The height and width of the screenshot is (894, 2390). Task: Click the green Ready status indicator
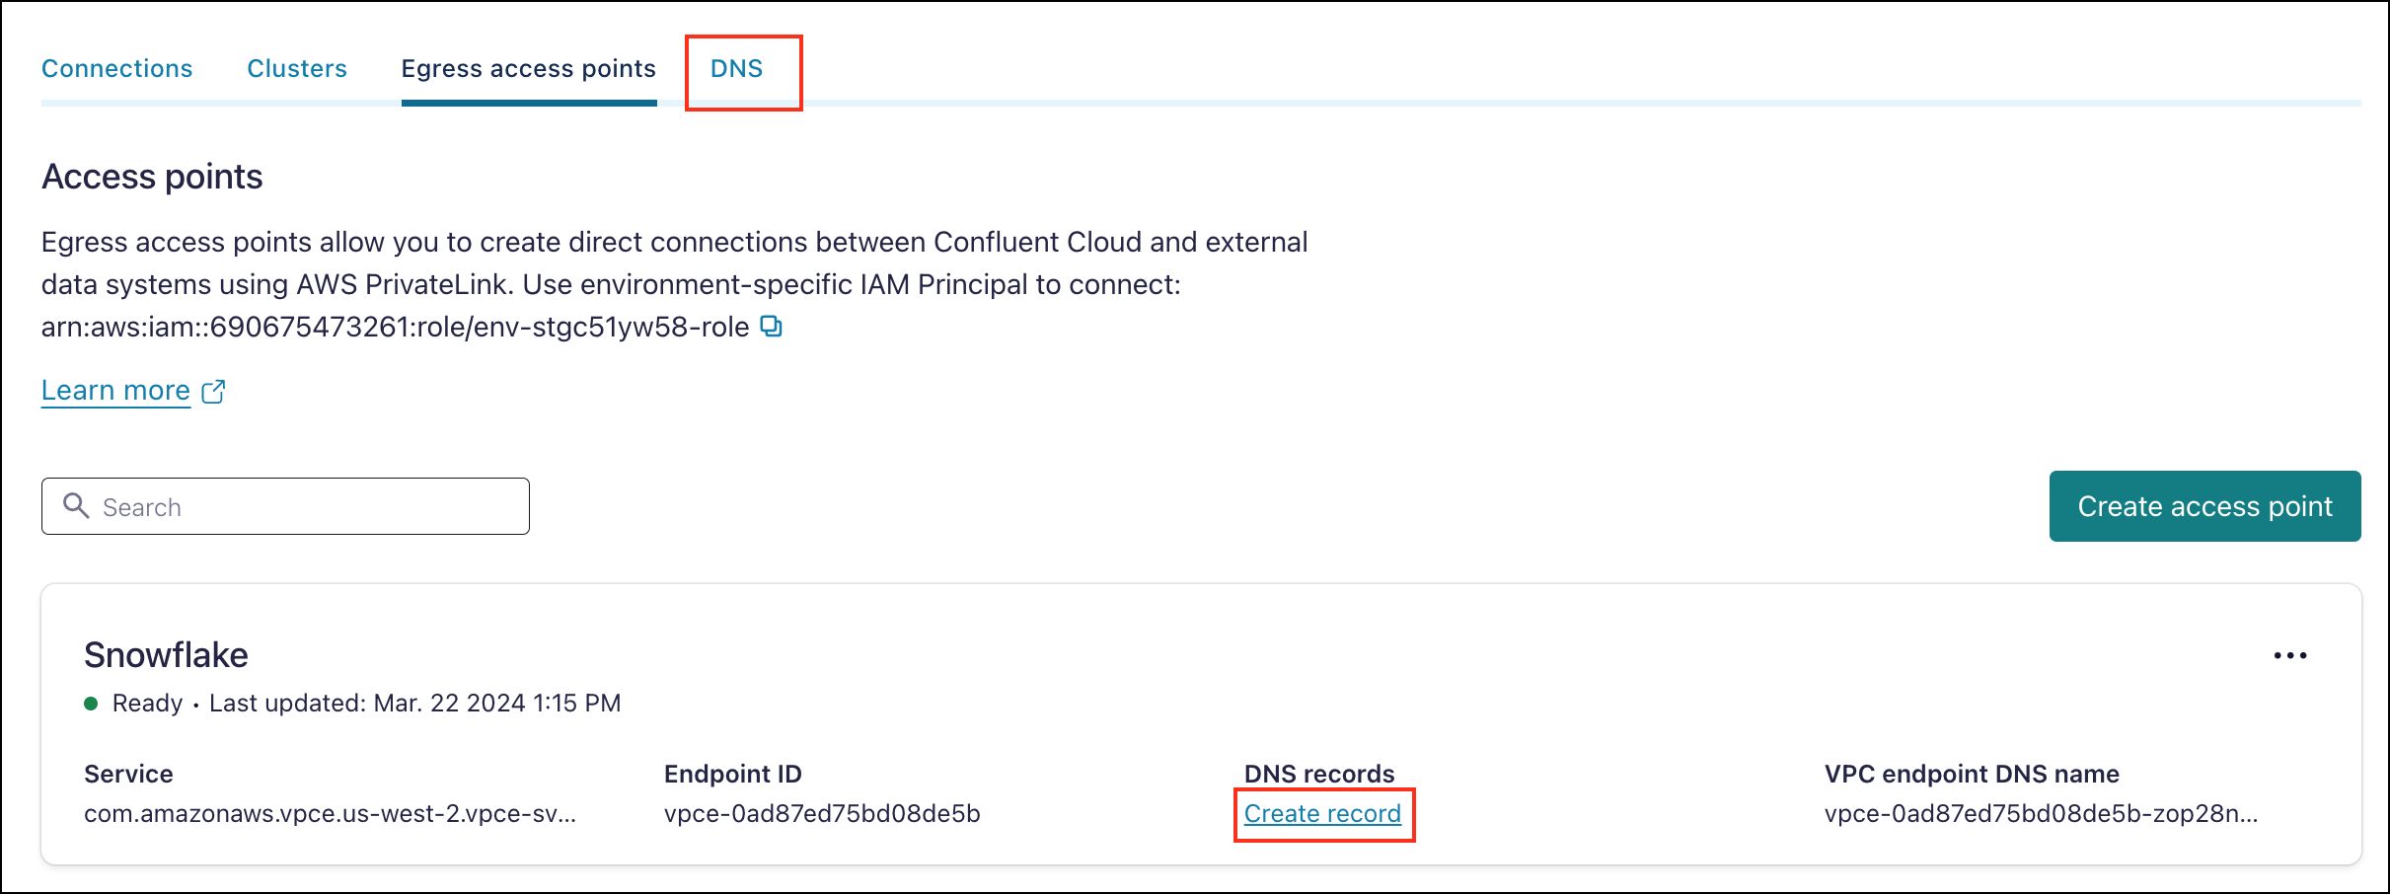91,703
